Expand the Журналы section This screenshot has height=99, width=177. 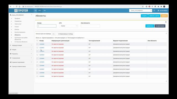tap(32, 54)
